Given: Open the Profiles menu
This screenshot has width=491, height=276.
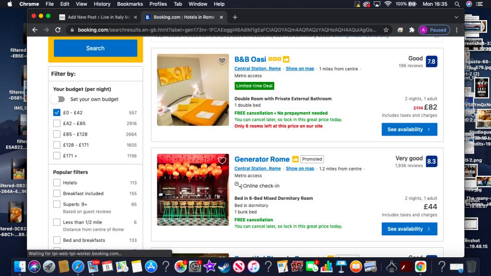Looking at the screenshot, I should [158, 4].
